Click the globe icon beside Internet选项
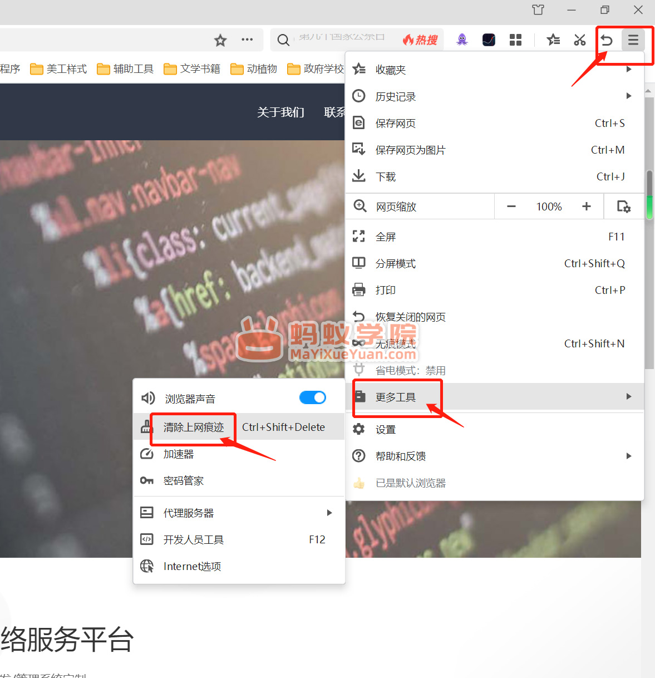This screenshot has height=678, width=655. [147, 566]
